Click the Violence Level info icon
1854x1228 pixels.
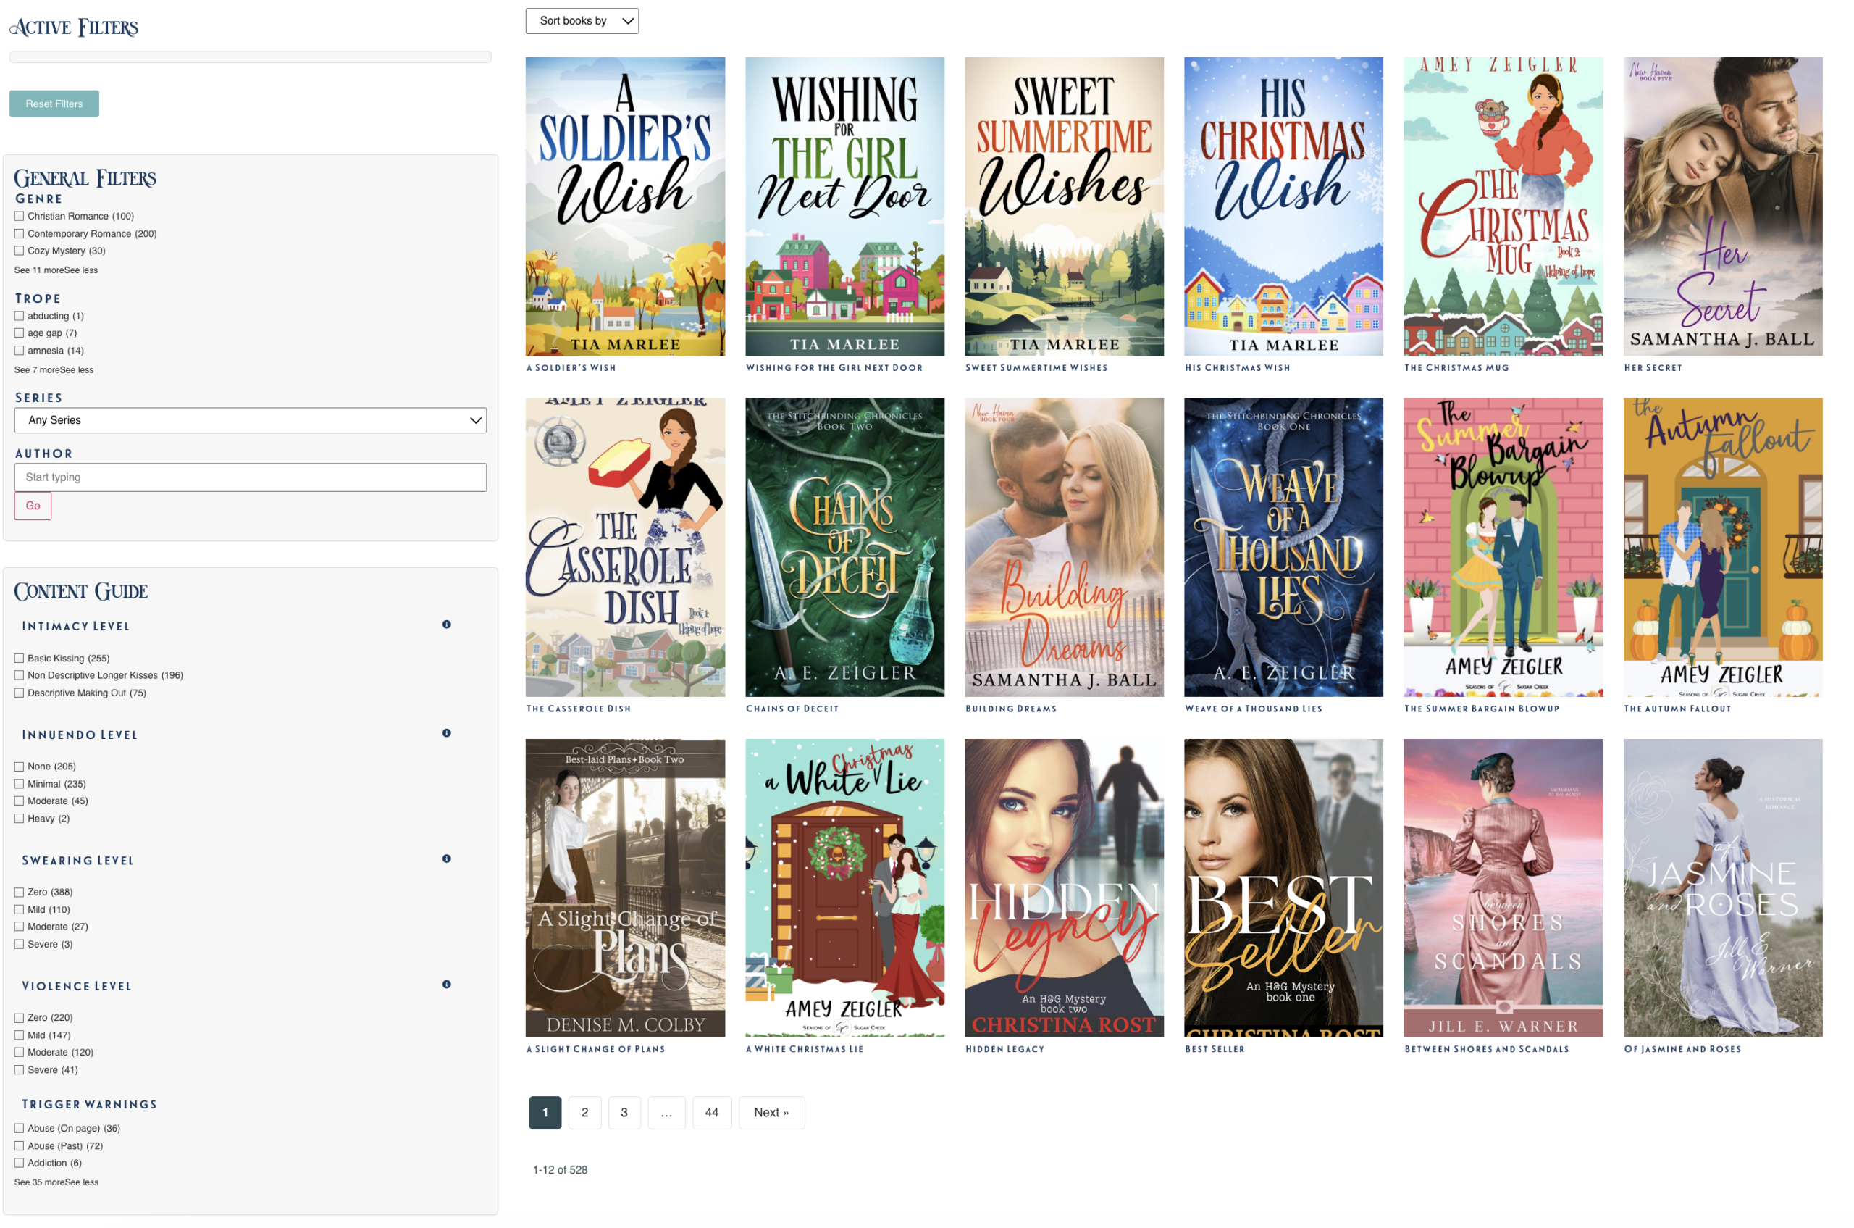[x=446, y=984]
